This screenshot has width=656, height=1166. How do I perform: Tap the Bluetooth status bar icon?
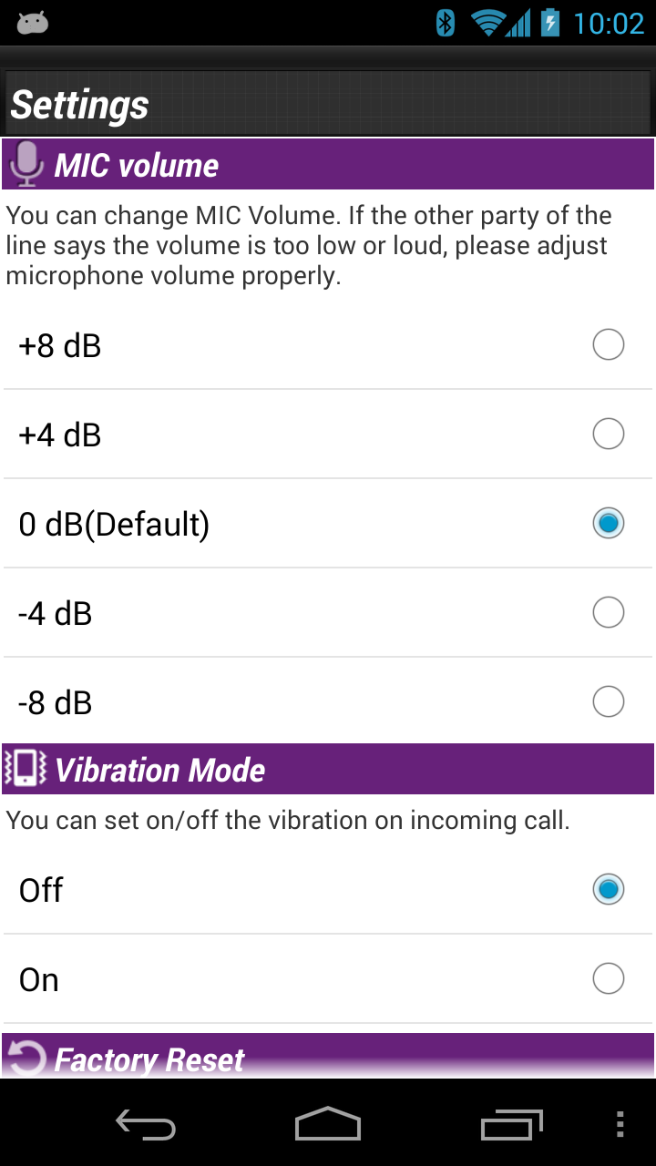pyautogui.click(x=445, y=23)
